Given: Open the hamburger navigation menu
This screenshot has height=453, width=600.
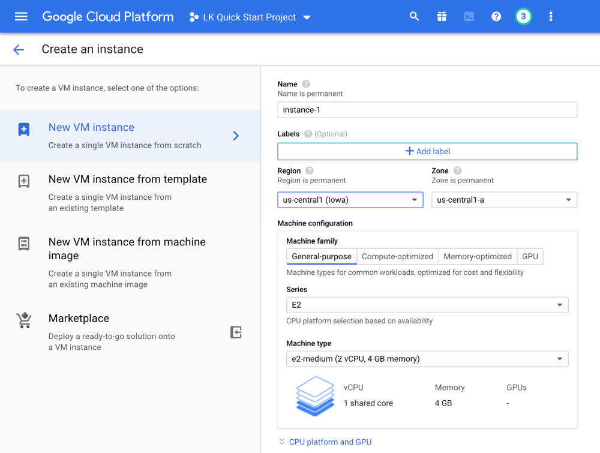Looking at the screenshot, I should point(21,17).
